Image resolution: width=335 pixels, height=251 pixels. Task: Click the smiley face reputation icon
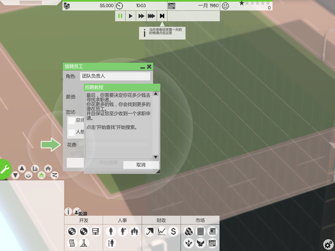(x=225, y=6)
